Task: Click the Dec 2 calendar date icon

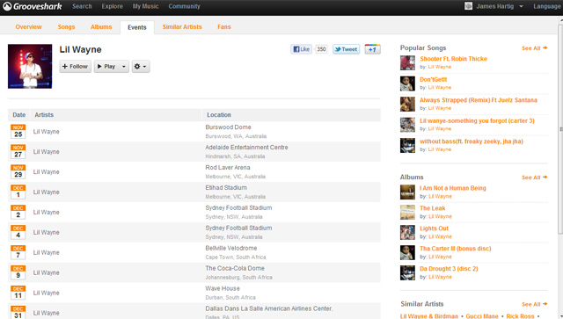Action: (x=18, y=212)
